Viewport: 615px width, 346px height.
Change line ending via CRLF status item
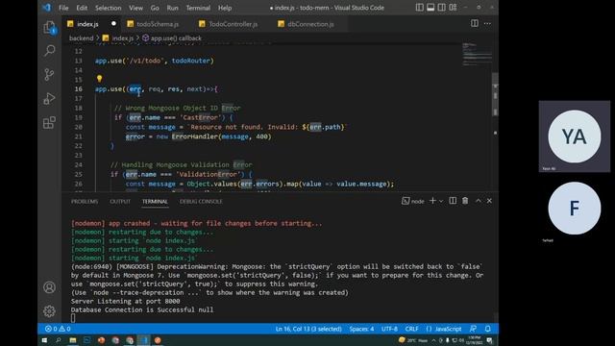(x=412, y=329)
